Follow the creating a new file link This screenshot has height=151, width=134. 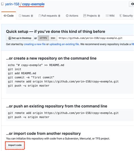click(x=35, y=44)
